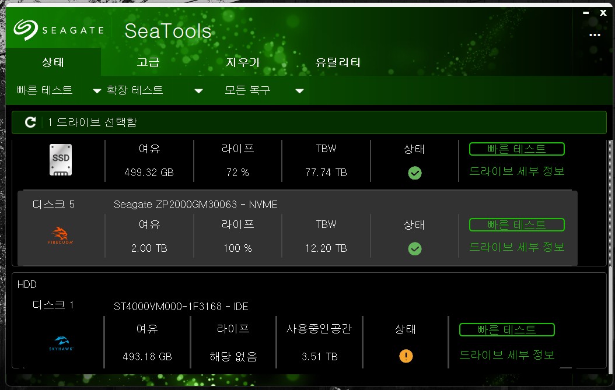The width and height of the screenshot is (615, 390).
Task: Click the 'HDD' section heading
Action: 27,284
